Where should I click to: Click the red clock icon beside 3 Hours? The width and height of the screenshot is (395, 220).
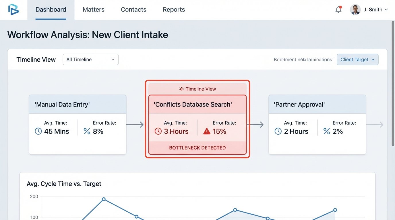coord(158,131)
